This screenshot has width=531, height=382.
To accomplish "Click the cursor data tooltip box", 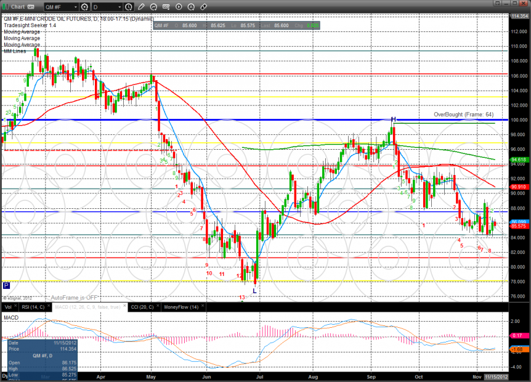I will (x=43, y=360).
